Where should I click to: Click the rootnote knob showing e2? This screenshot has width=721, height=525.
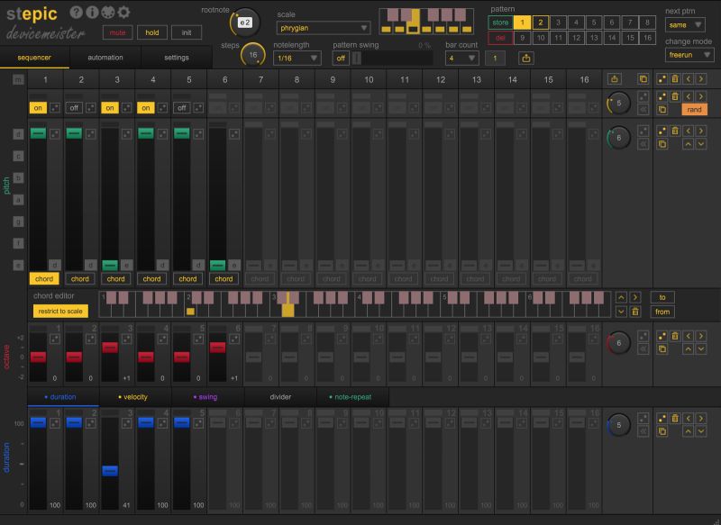[x=245, y=22]
